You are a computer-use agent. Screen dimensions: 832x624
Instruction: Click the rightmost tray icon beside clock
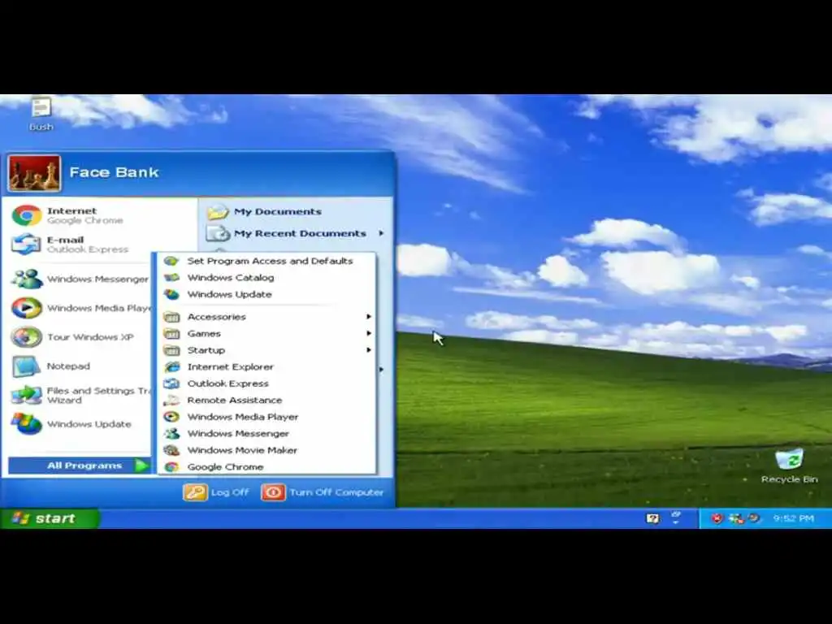coord(753,518)
